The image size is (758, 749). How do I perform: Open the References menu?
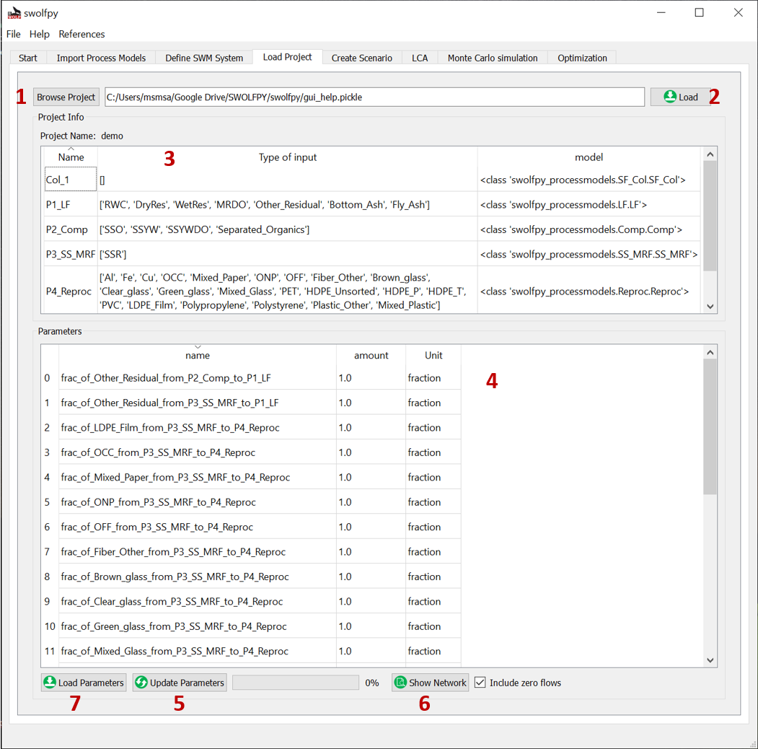tap(81, 35)
